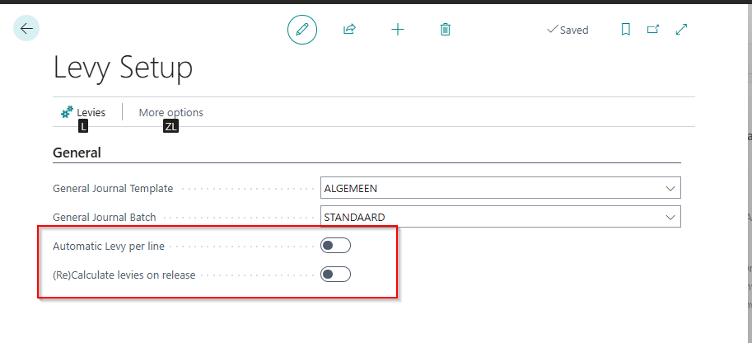Click the pencil edit icon
This screenshot has width=752, height=343.
coord(302,30)
